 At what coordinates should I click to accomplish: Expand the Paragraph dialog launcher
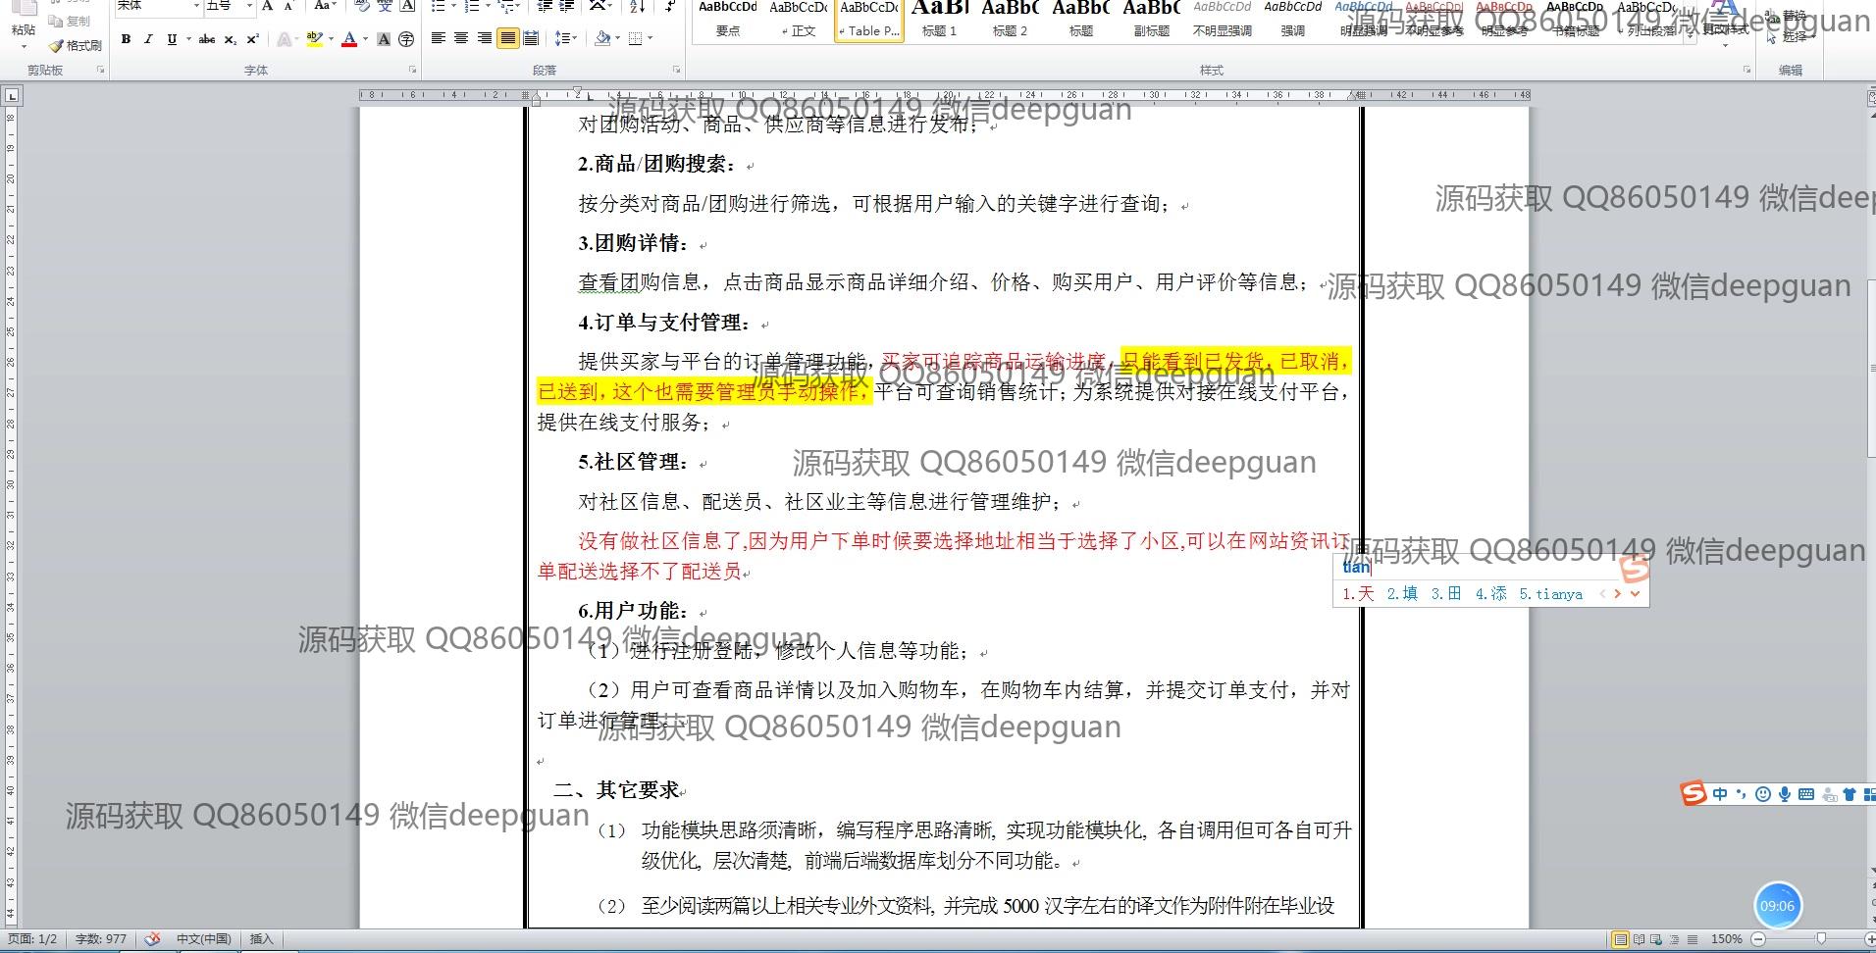click(676, 71)
